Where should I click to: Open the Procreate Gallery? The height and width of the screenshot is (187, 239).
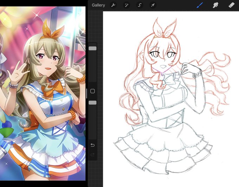pyautogui.click(x=98, y=5)
